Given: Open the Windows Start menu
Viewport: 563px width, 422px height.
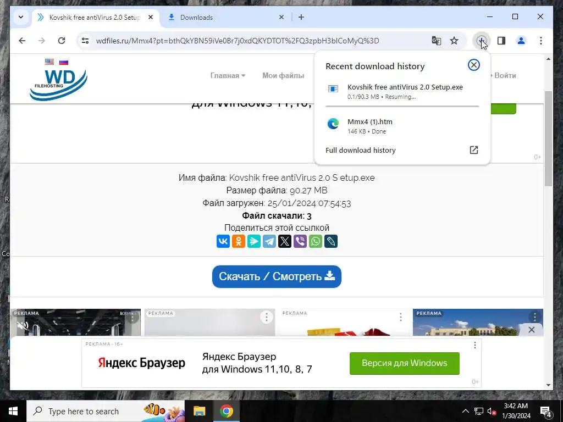Looking at the screenshot, I should tap(13, 411).
